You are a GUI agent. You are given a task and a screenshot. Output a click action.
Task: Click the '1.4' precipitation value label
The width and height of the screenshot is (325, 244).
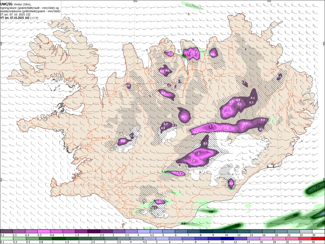179,173
